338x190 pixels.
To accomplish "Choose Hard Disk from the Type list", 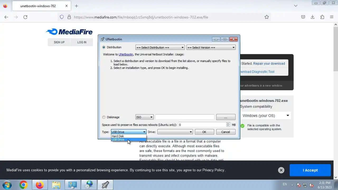I will [129, 136].
